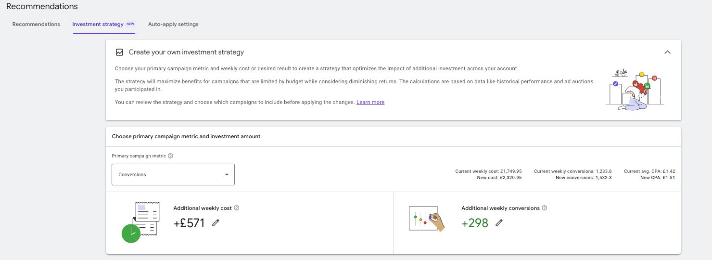712x260 pixels.
Task: Select the Investment strategy tab
Action: 98,24
